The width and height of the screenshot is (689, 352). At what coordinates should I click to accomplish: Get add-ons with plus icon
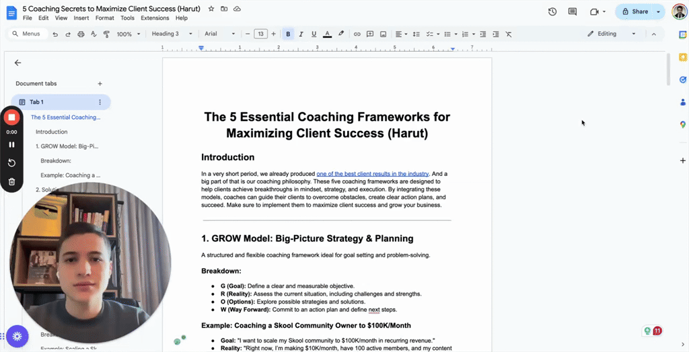pos(682,161)
